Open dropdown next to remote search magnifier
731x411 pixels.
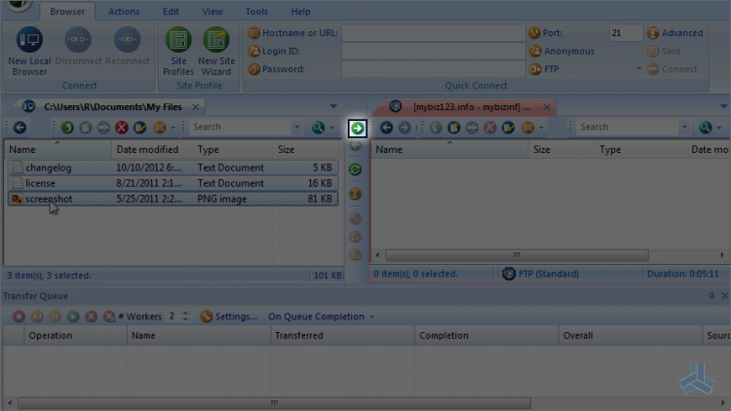(x=719, y=128)
